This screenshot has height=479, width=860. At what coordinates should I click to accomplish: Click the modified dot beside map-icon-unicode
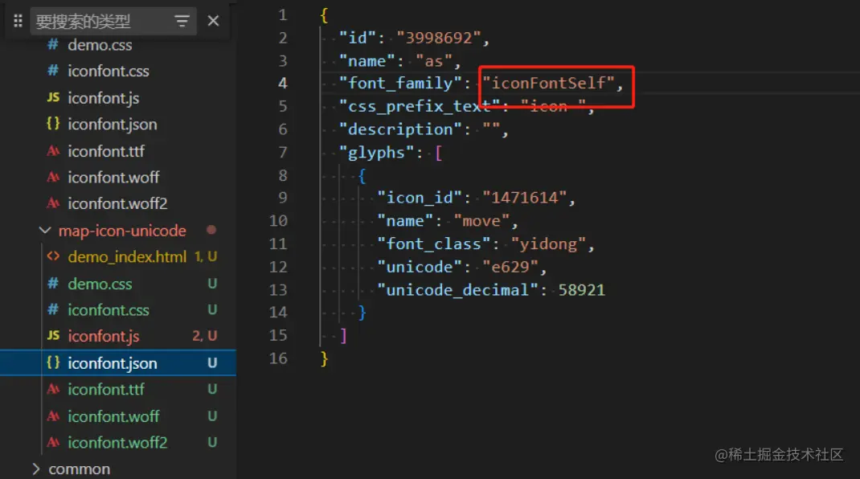(211, 231)
